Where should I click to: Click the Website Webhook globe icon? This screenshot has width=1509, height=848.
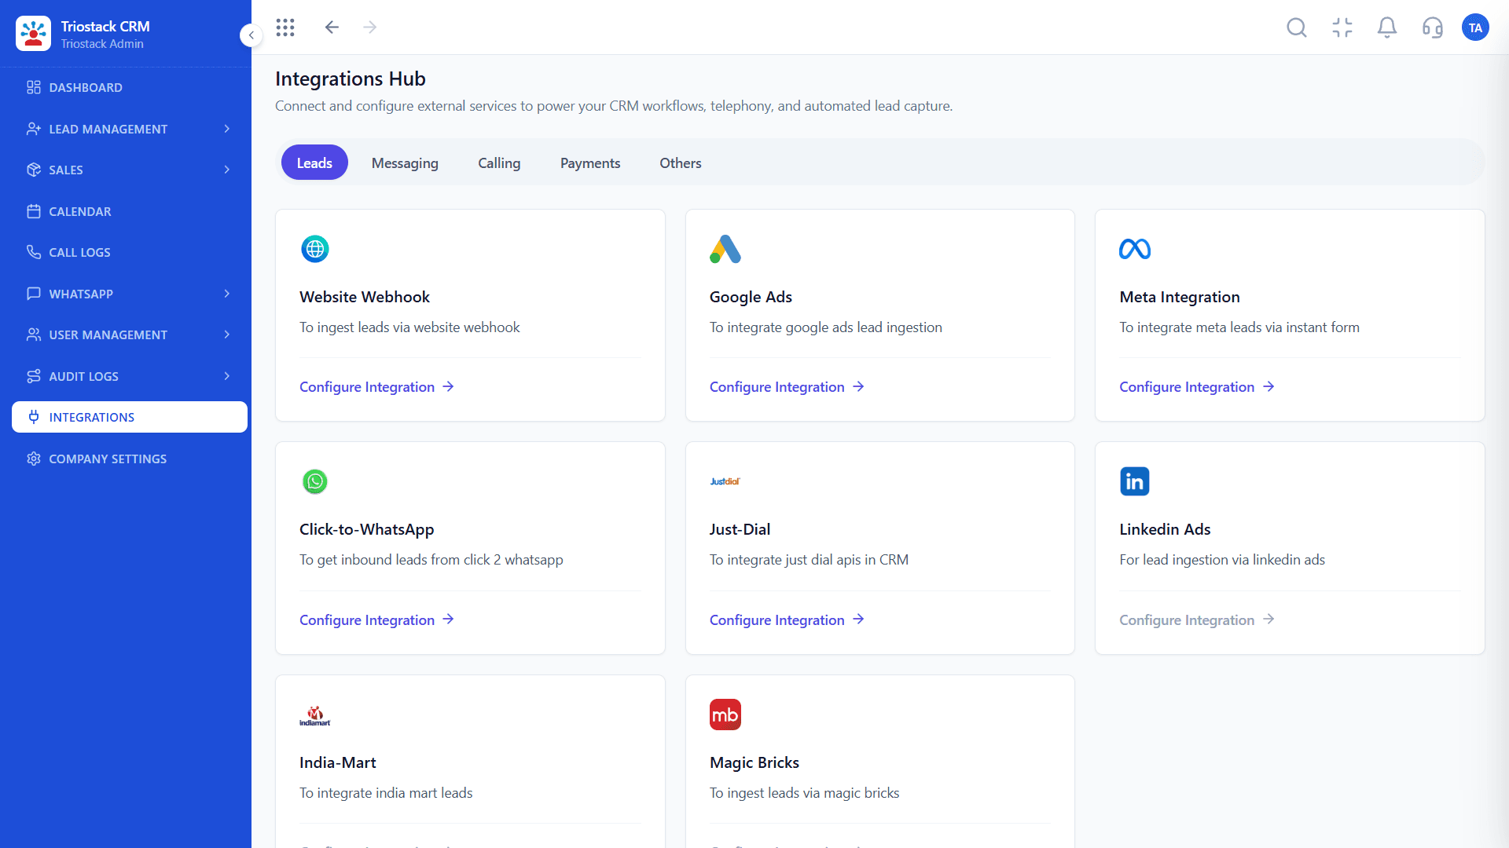click(x=315, y=249)
